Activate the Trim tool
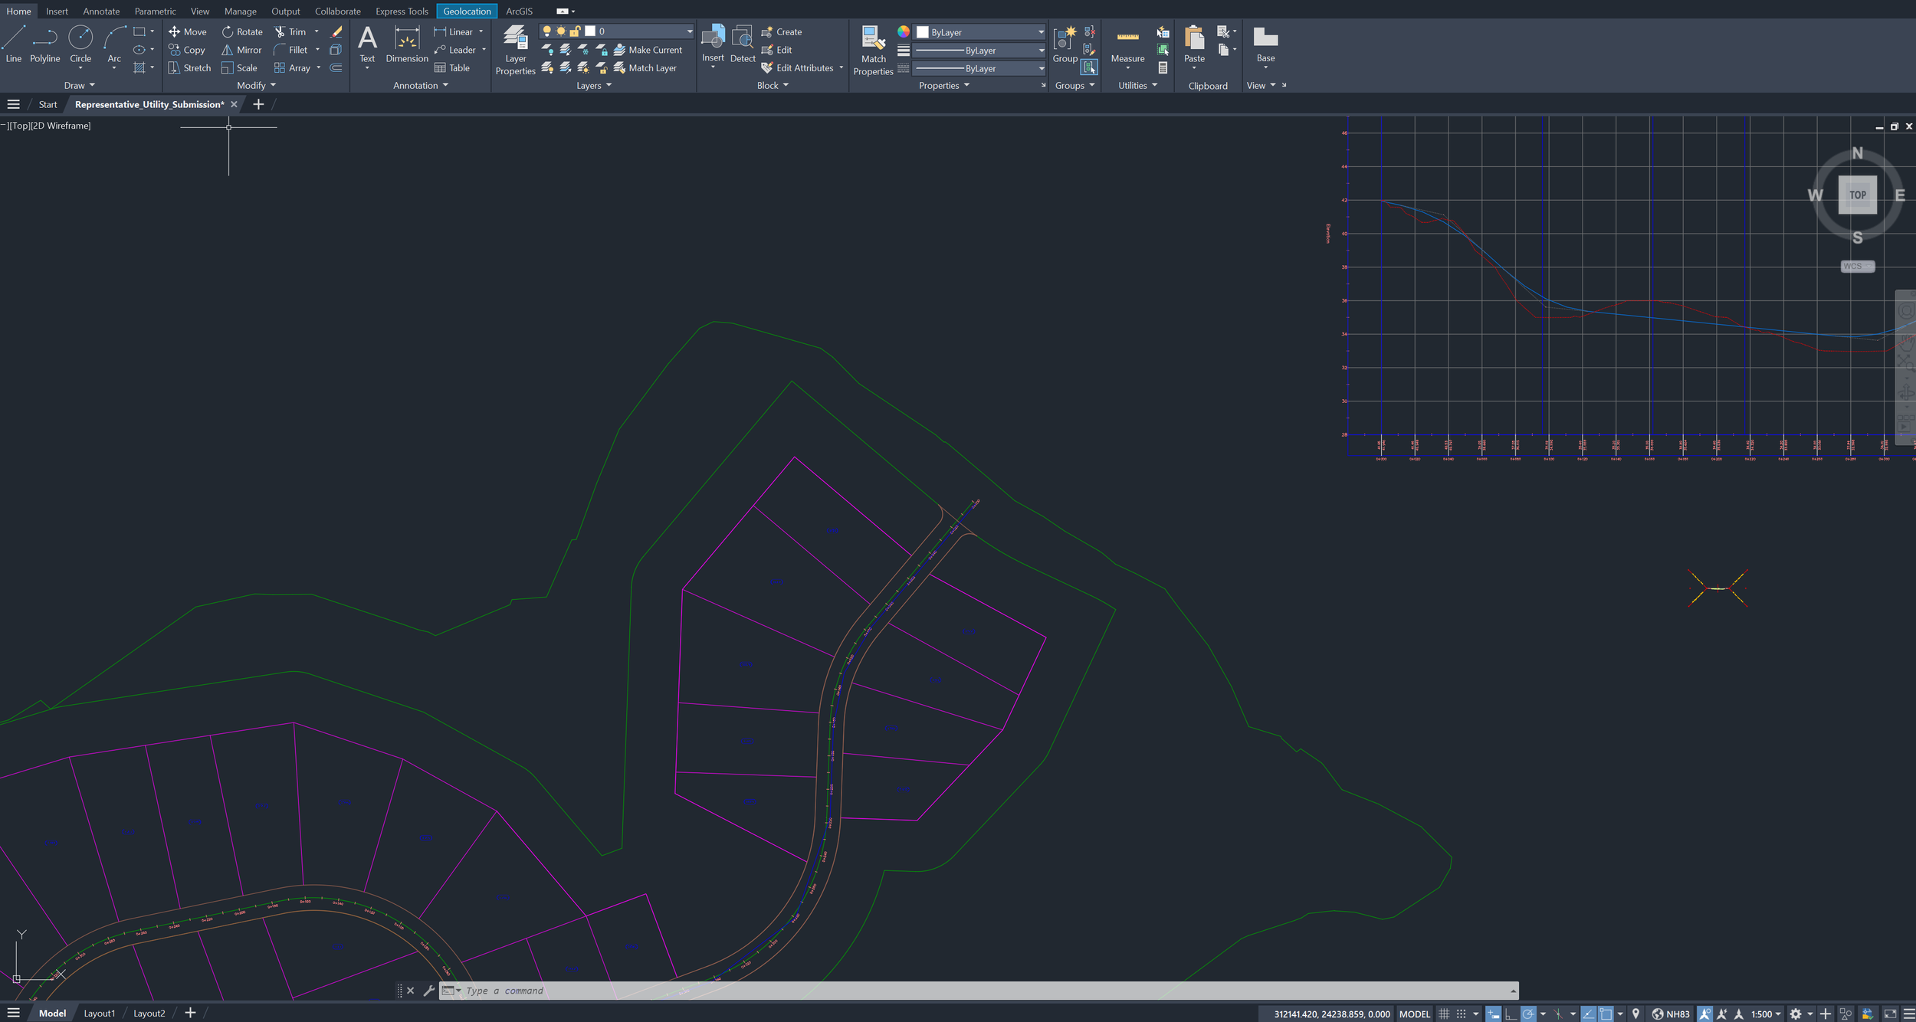 290,31
